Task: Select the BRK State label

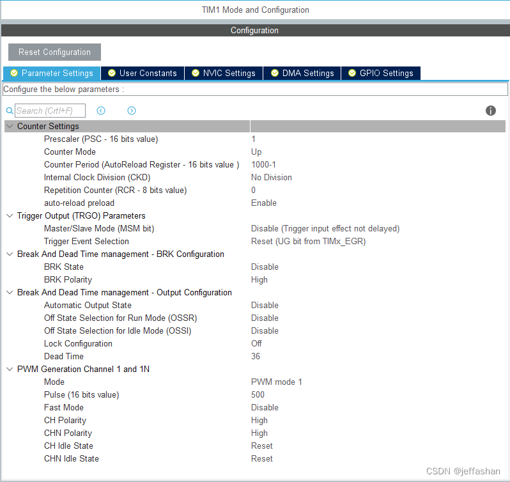Action: (x=64, y=267)
